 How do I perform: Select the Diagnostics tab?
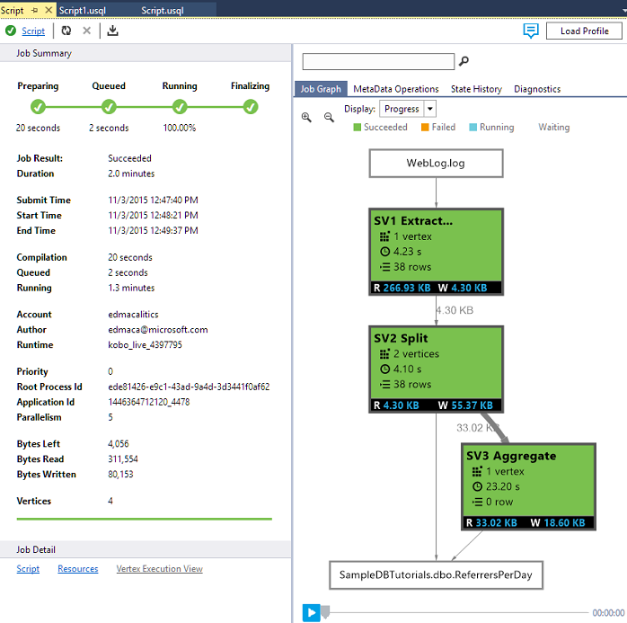[x=536, y=89]
